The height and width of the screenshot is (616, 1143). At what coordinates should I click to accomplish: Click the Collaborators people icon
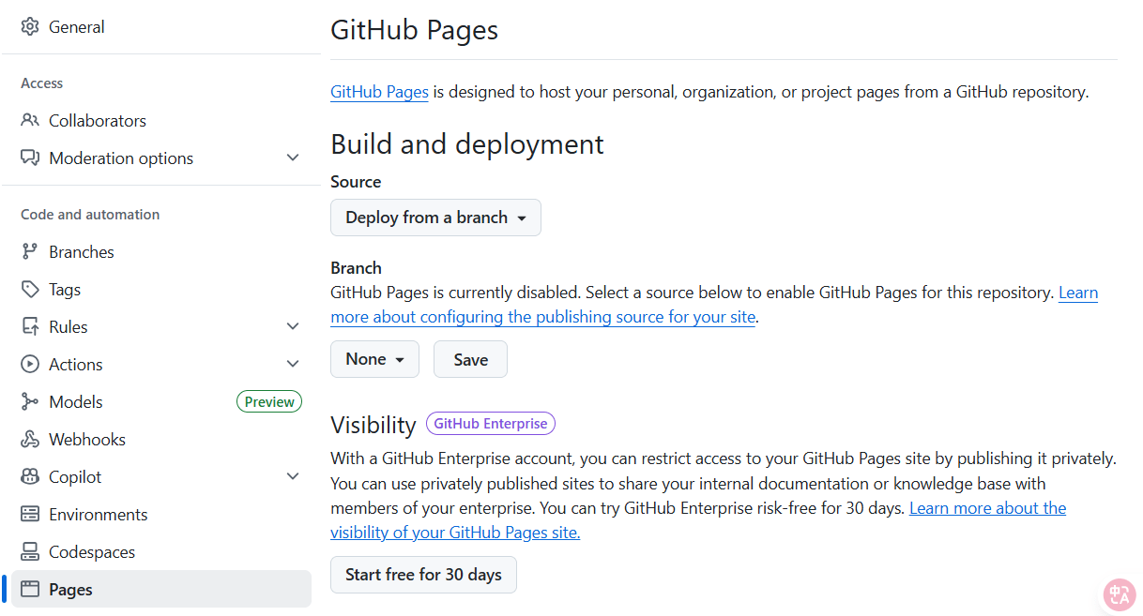click(30, 121)
